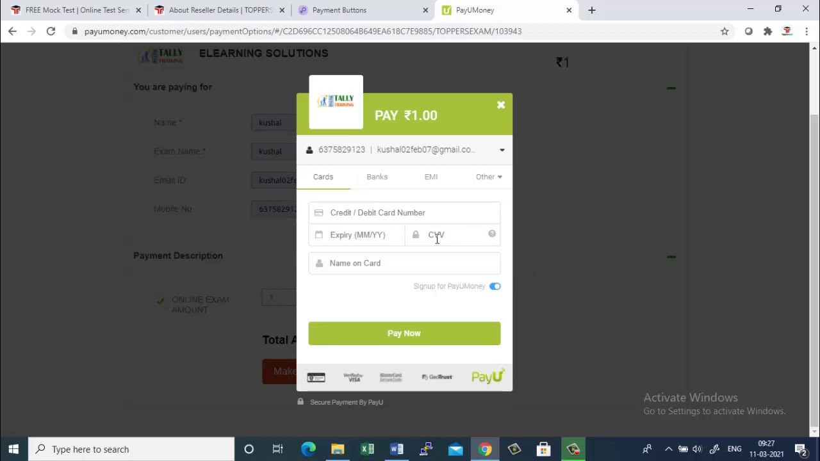Viewport: 820px width, 461px height.
Task: Select the Cards payment tab
Action: click(323, 177)
